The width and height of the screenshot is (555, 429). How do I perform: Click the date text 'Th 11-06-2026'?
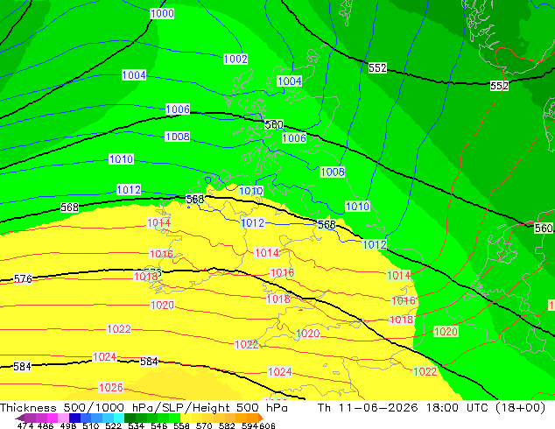click(368, 408)
